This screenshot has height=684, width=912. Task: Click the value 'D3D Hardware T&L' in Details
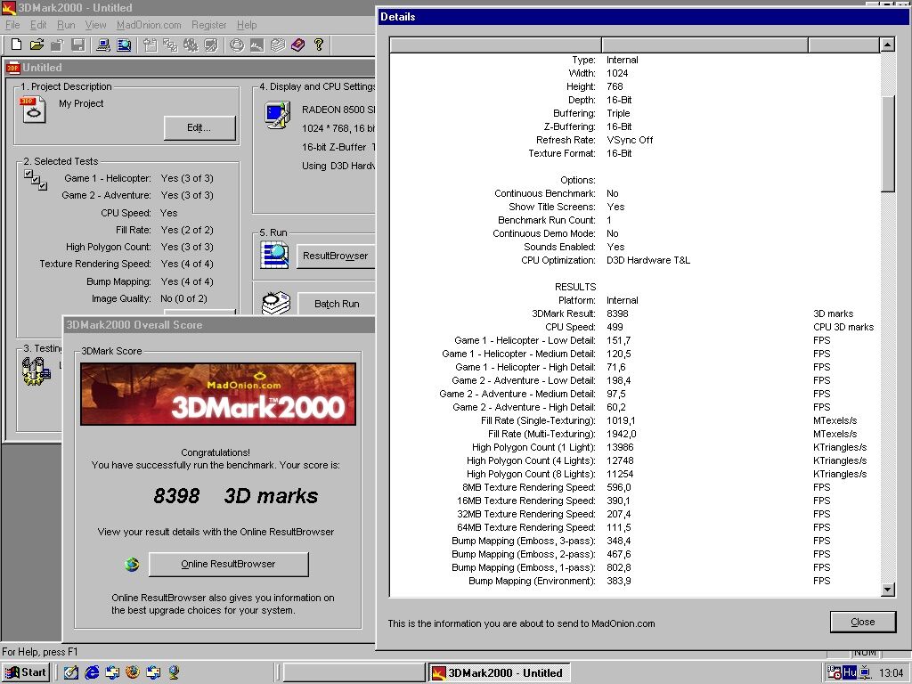coord(648,260)
